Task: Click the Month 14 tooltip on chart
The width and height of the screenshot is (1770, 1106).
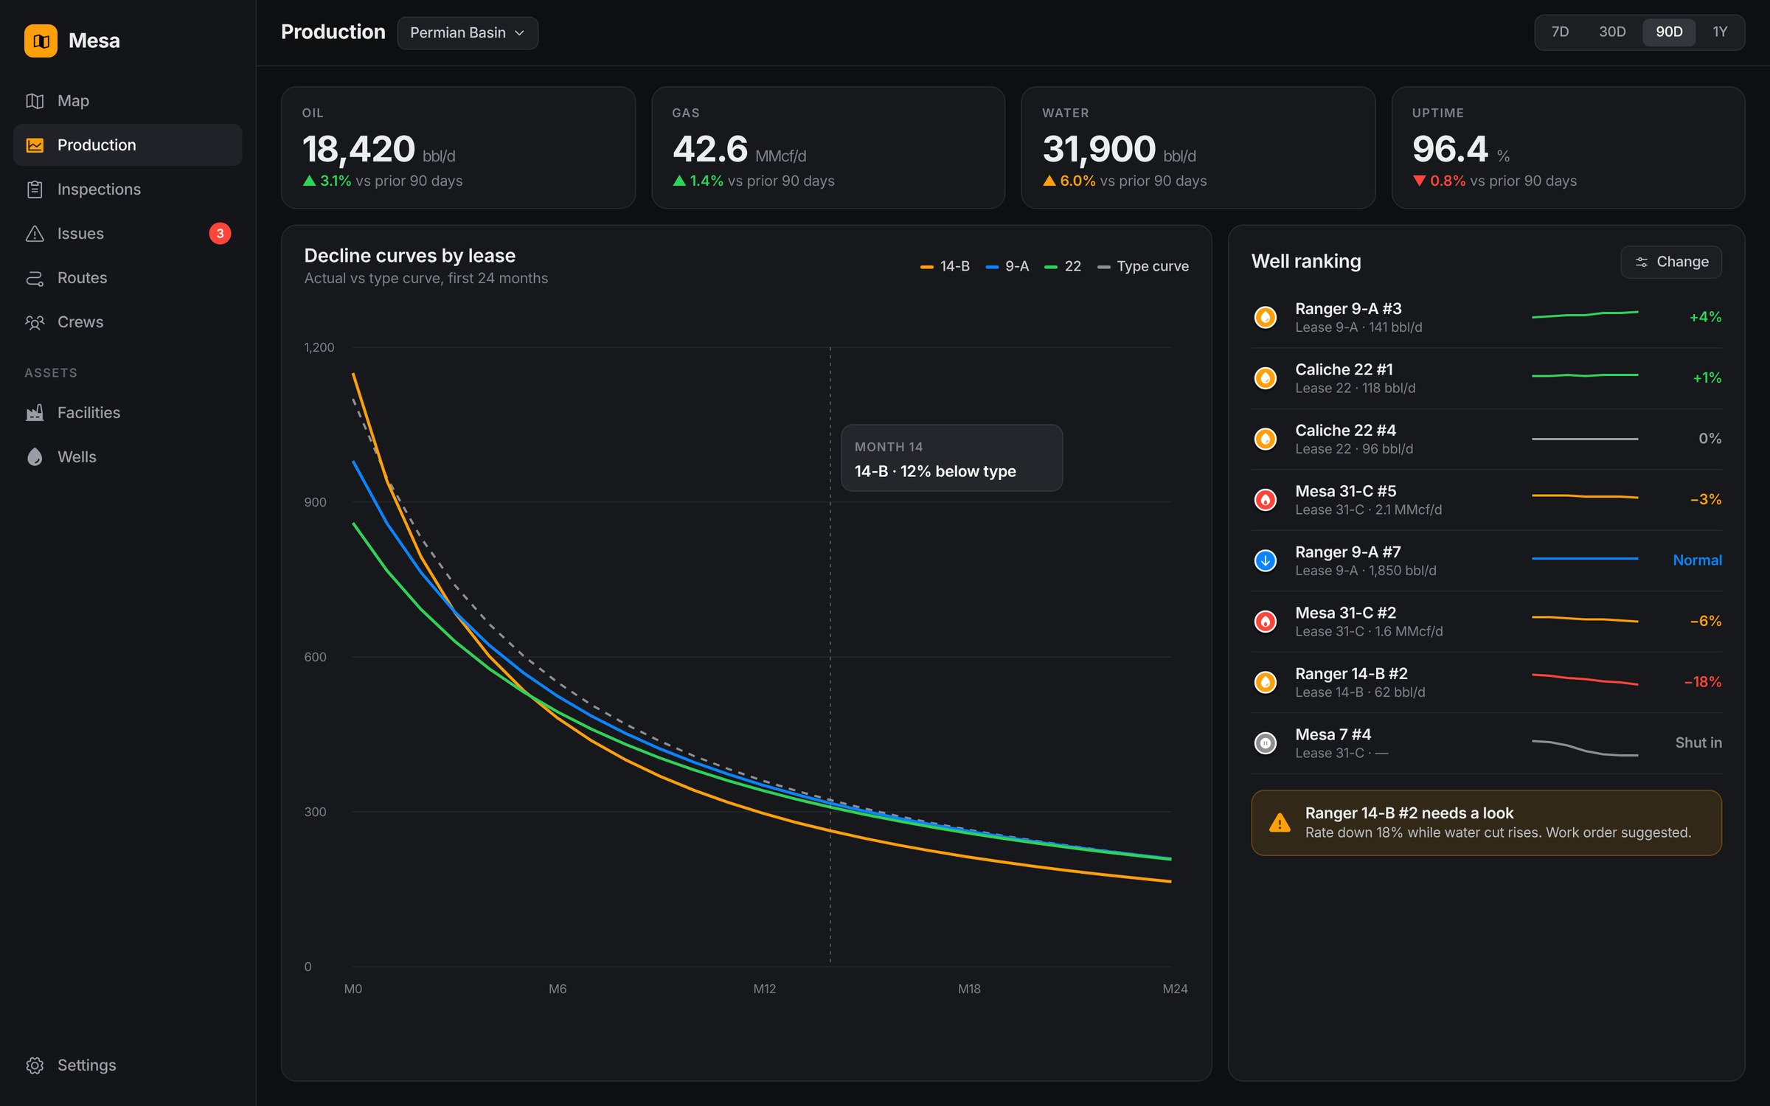Action: (x=951, y=458)
